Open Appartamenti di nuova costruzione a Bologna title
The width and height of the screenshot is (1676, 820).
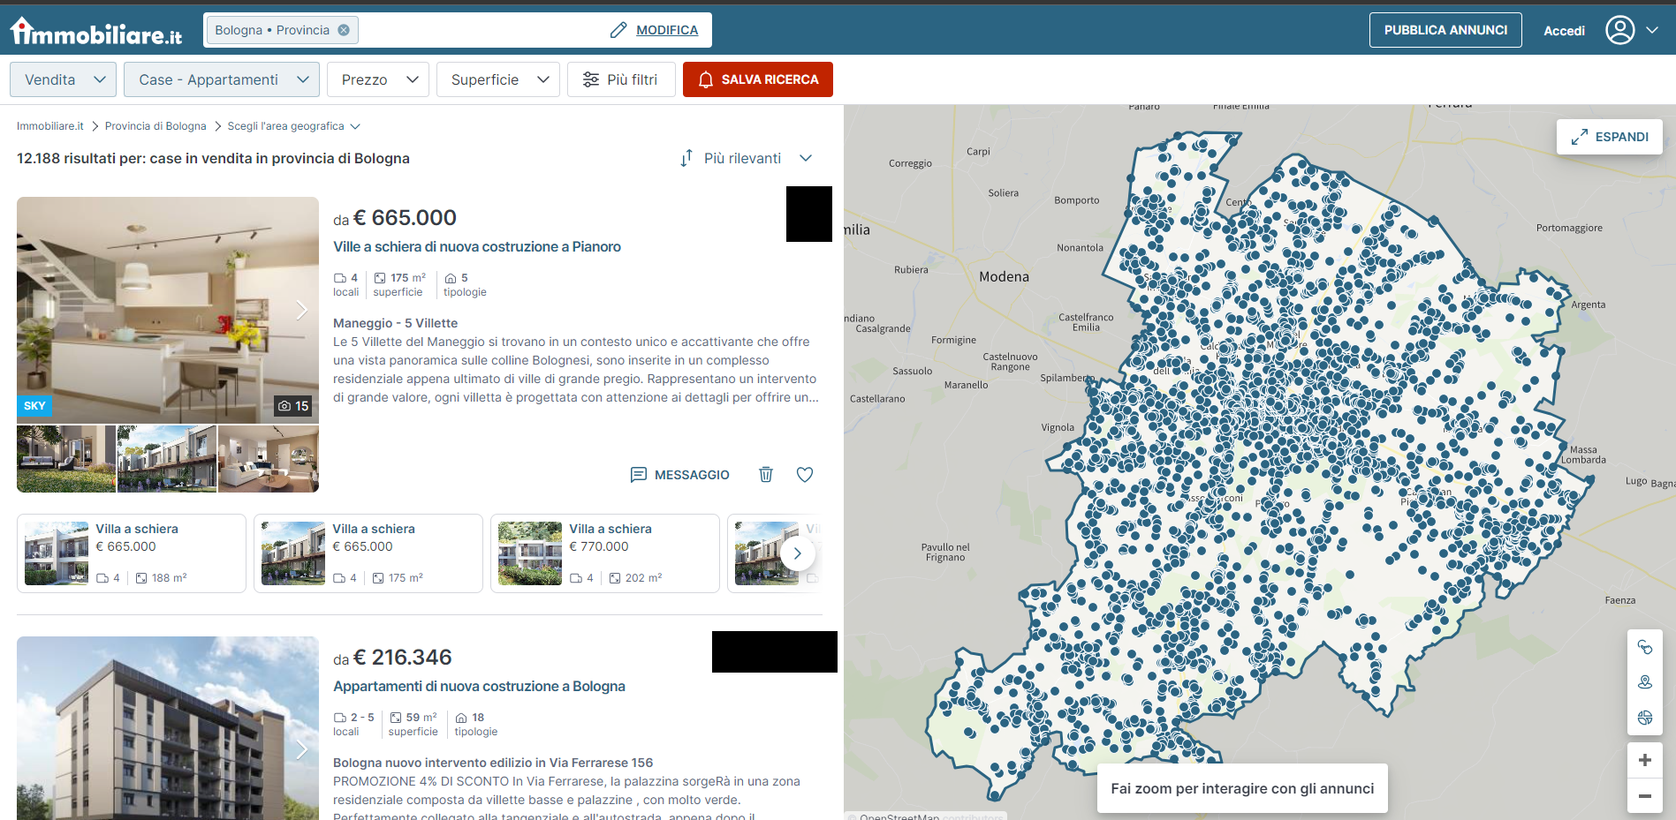point(479,686)
